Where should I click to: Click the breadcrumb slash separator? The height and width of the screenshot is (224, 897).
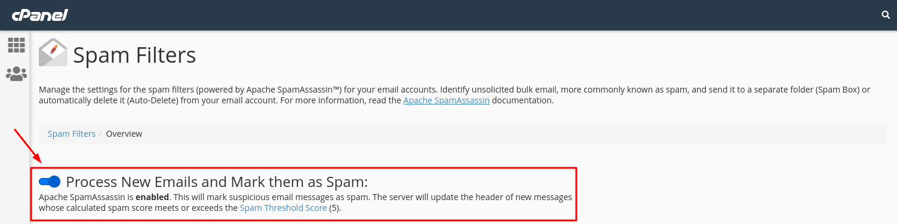coord(101,134)
